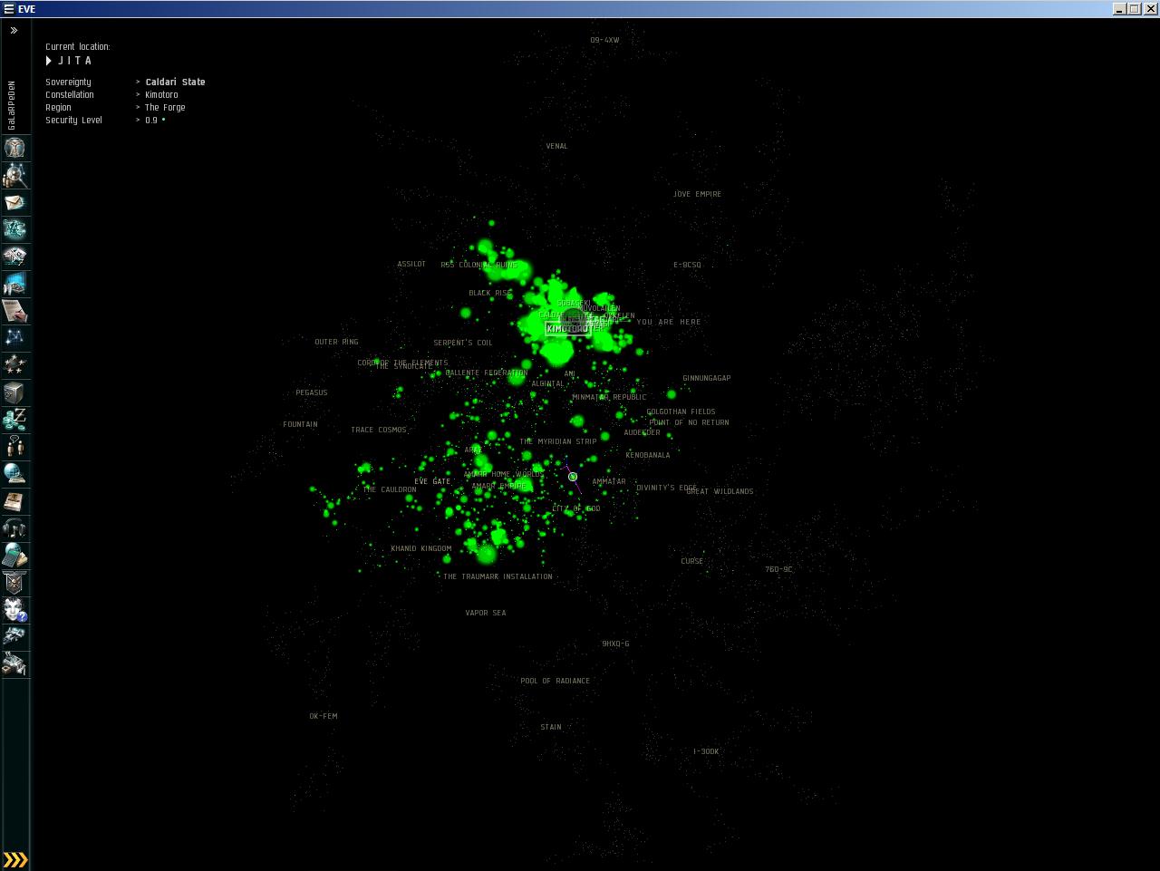This screenshot has height=871, width=1160.
Task: Open the Wallet coins icon
Action: tap(14, 420)
